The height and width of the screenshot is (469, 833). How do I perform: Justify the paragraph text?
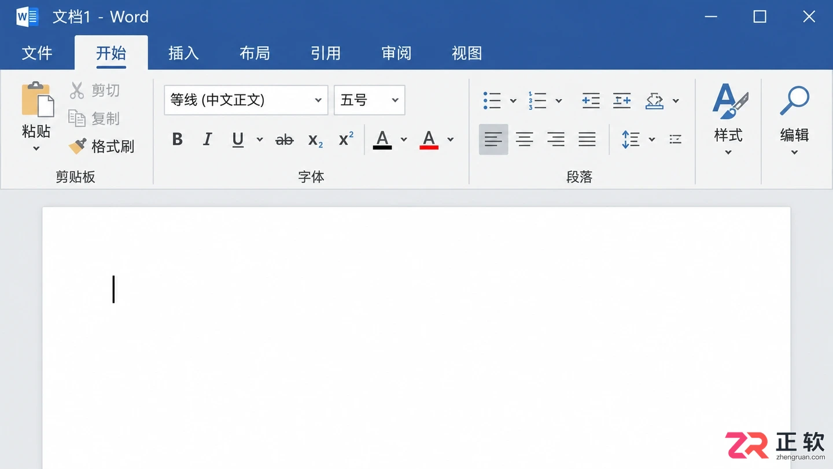coord(587,139)
